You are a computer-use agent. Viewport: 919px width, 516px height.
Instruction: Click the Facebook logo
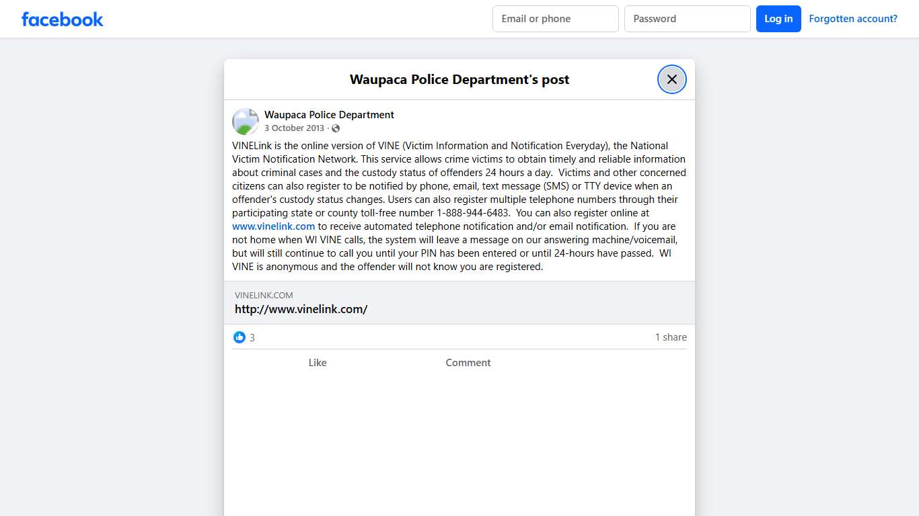[x=62, y=19]
